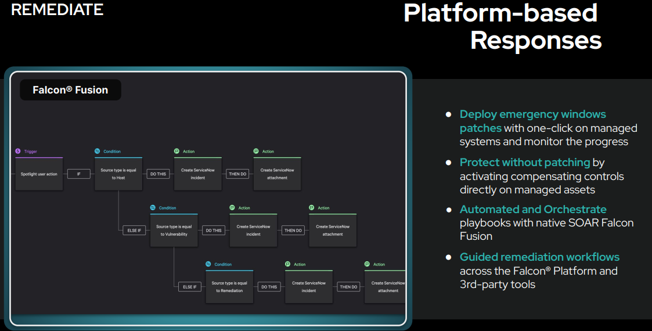This screenshot has height=331, width=652.
Task: Select 'Source type is equal to Remediation' node
Action: 229,287
